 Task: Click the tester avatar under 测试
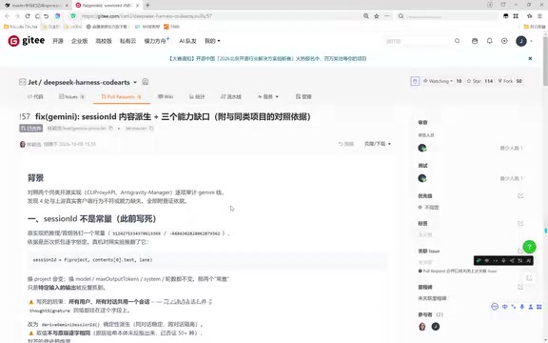click(x=422, y=178)
